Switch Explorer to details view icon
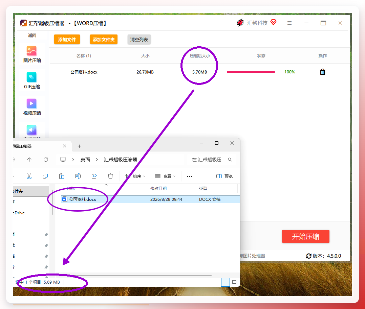365x309 pixels. tap(226, 283)
